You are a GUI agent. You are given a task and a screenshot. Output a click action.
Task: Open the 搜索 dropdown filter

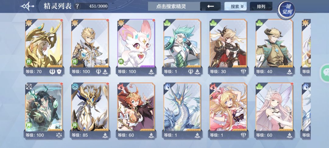click(235, 6)
